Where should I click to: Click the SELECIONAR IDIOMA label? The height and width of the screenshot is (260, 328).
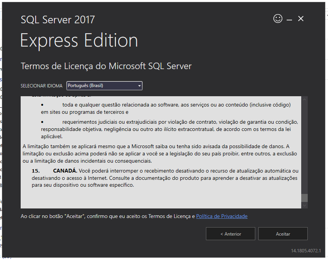click(41, 86)
